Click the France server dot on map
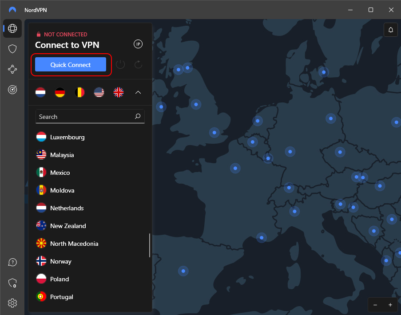This screenshot has width=401, height=315. [x=235, y=168]
